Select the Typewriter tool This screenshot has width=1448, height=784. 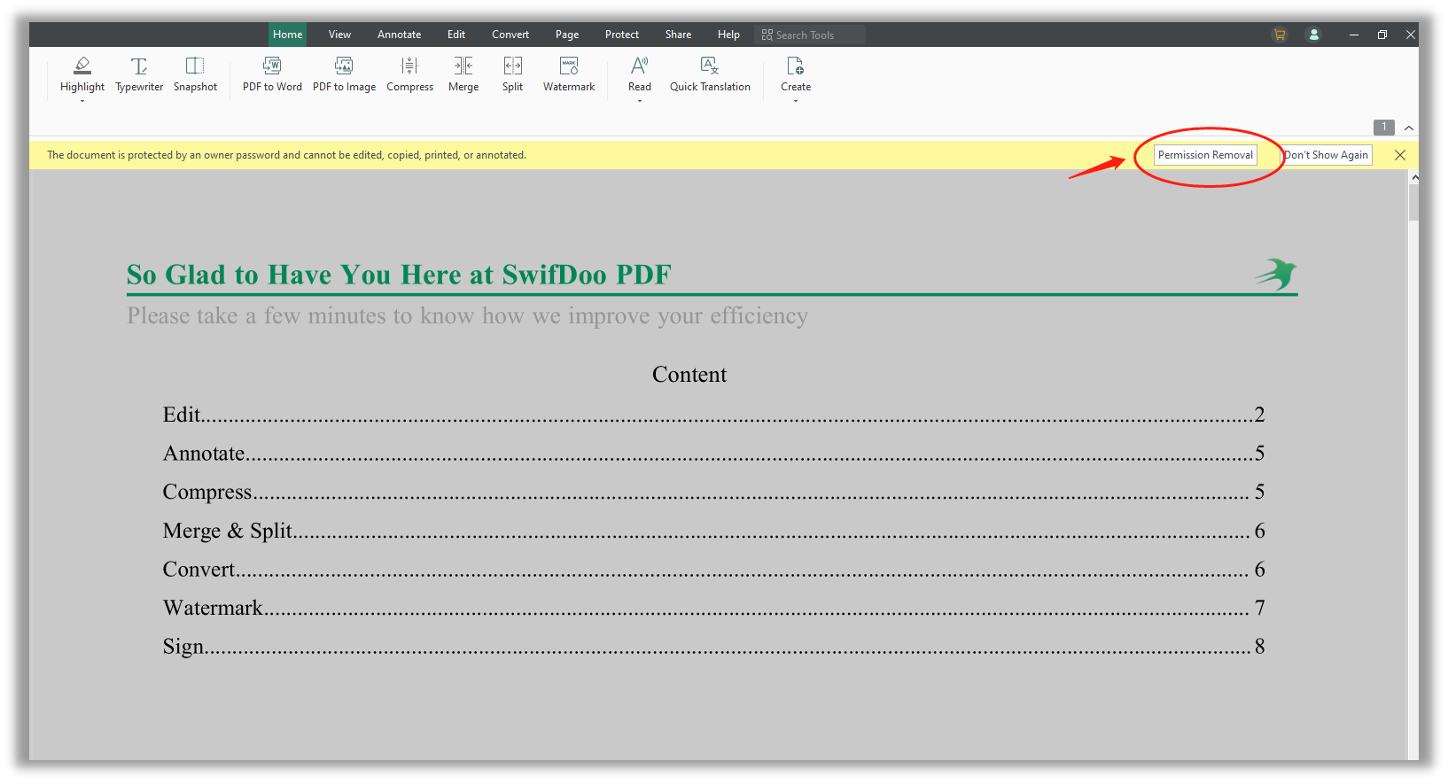(x=139, y=74)
